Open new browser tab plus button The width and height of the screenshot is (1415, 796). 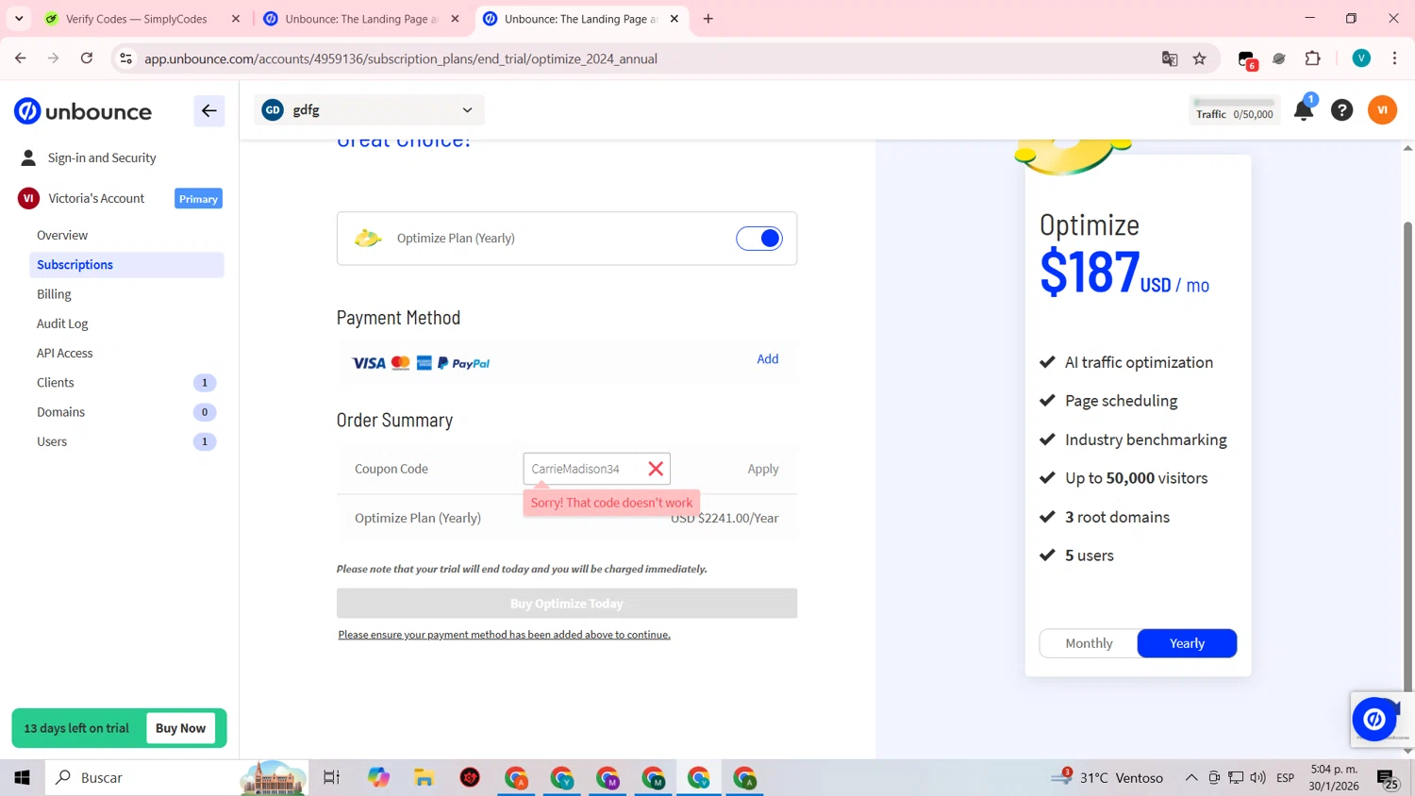pyautogui.click(x=708, y=19)
